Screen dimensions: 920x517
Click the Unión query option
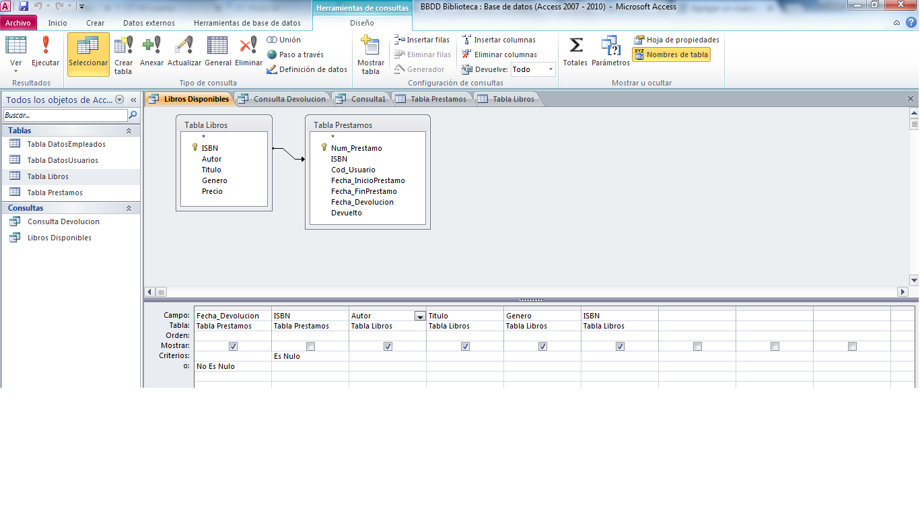click(284, 40)
